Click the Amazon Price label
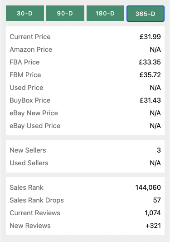The height and width of the screenshot is (242, 170). [31, 49]
